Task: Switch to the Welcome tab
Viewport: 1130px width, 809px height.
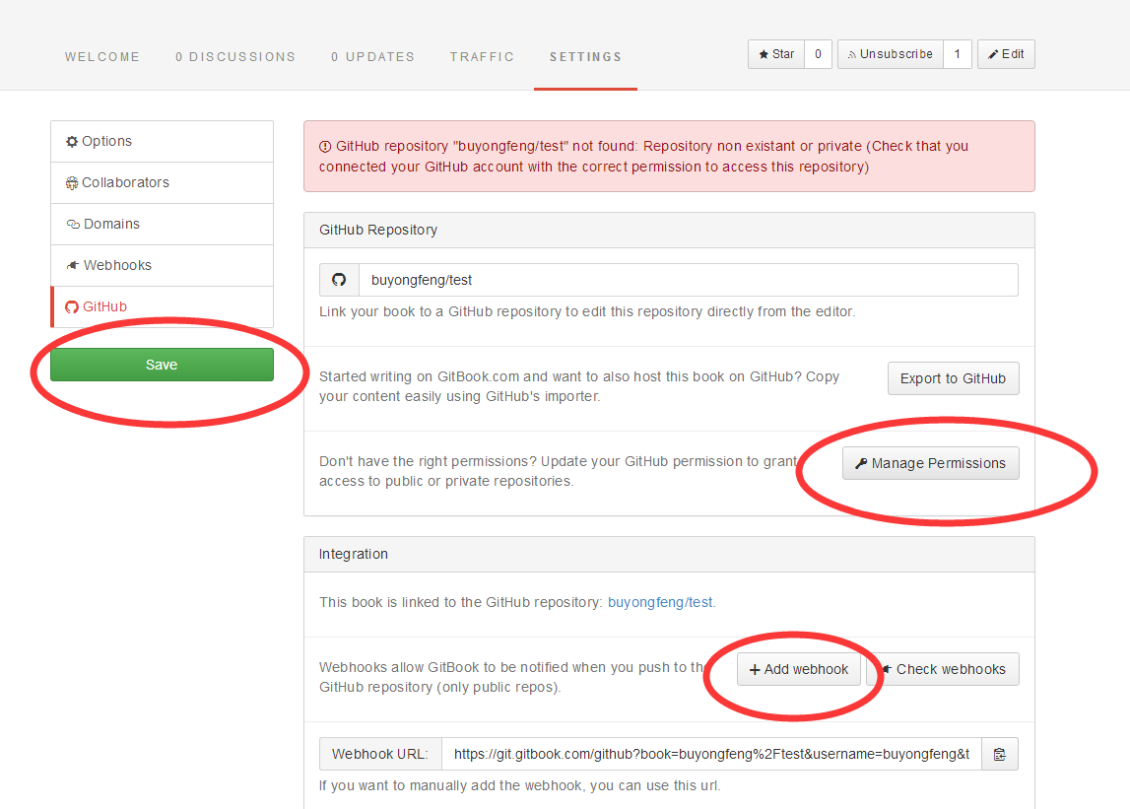Action: (102, 57)
